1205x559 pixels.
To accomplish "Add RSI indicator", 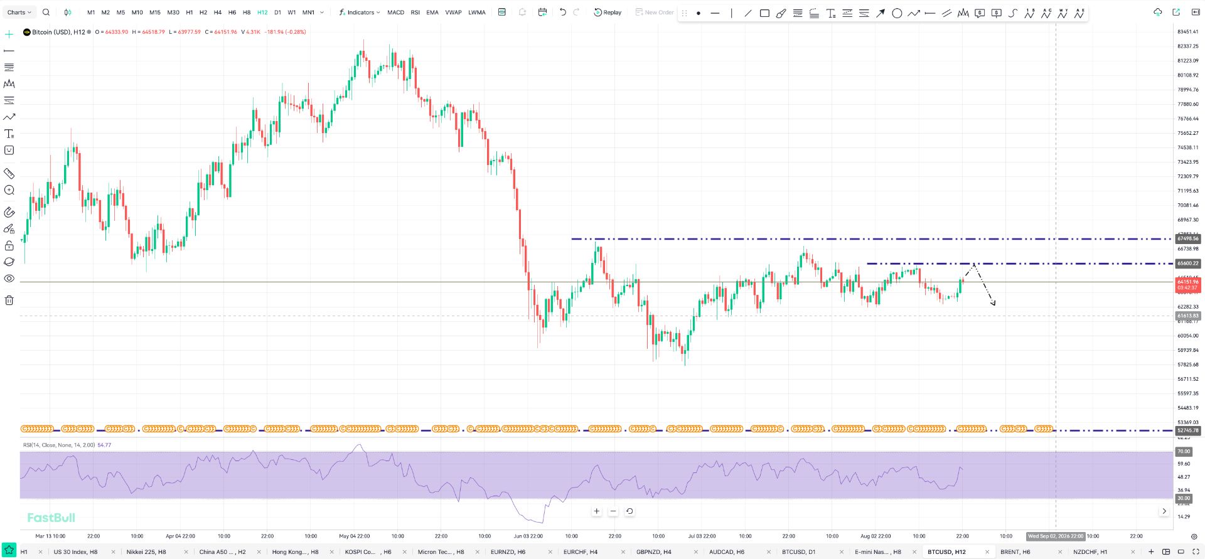I will click(415, 13).
